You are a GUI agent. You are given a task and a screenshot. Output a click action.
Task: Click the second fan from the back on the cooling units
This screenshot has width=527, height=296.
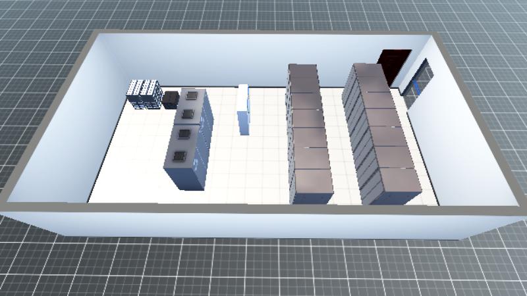(x=188, y=114)
